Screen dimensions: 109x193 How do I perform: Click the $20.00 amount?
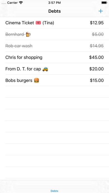96,69
